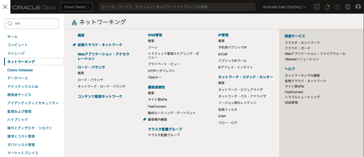Open the 予約済パブリックIP link
364x157 pixels.
click(232, 48)
